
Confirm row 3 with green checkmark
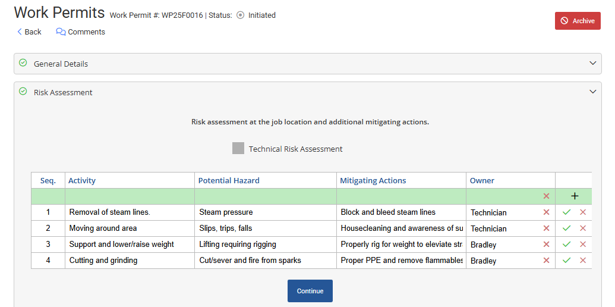pos(566,245)
